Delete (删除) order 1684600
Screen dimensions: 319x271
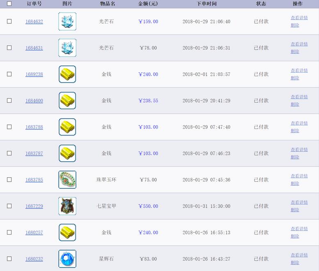295,104
